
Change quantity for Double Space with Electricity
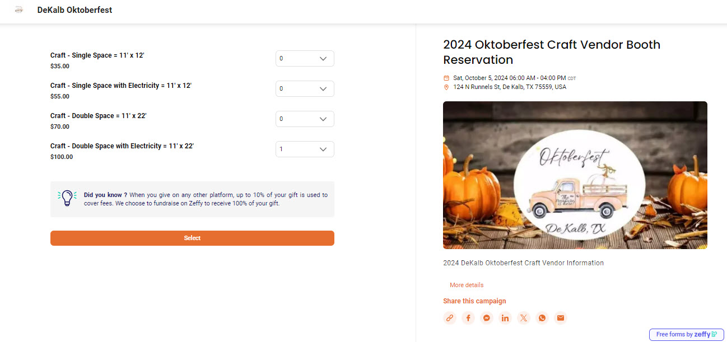[305, 149]
